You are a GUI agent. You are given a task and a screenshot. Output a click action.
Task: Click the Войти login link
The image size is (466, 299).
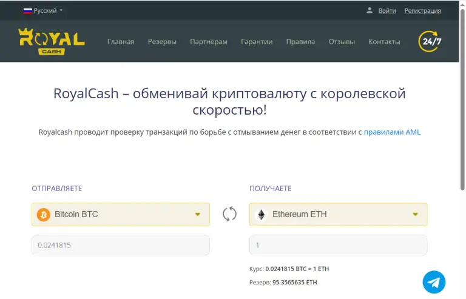(387, 11)
